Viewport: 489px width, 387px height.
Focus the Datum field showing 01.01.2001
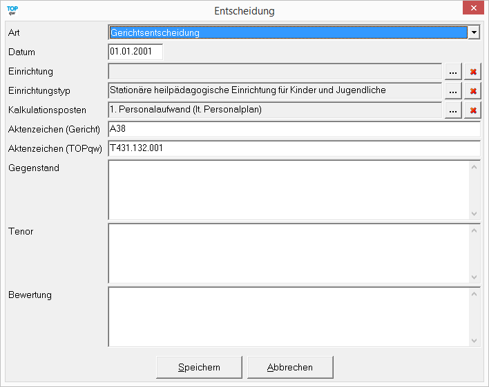[135, 52]
